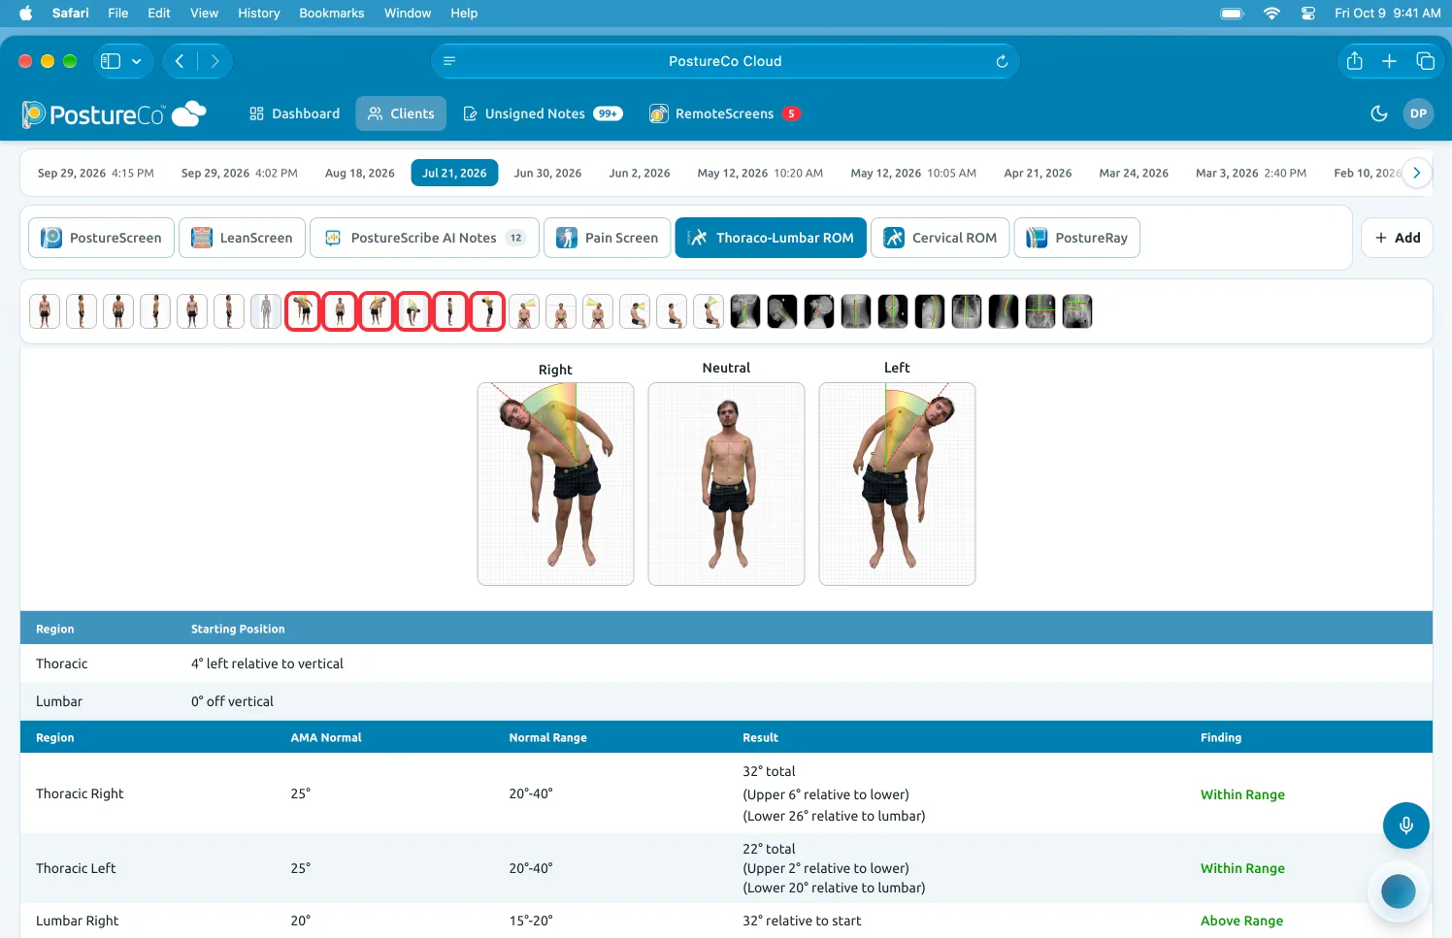This screenshot has height=938, width=1452.
Task: Select the Jun 30, 2026 visit date
Action: point(547,174)
